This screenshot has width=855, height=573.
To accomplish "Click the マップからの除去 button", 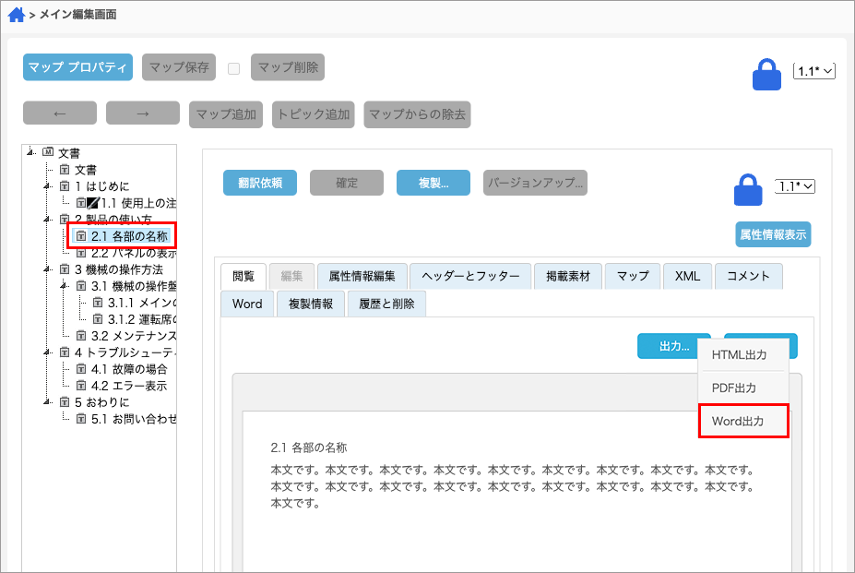I will 417,114.
